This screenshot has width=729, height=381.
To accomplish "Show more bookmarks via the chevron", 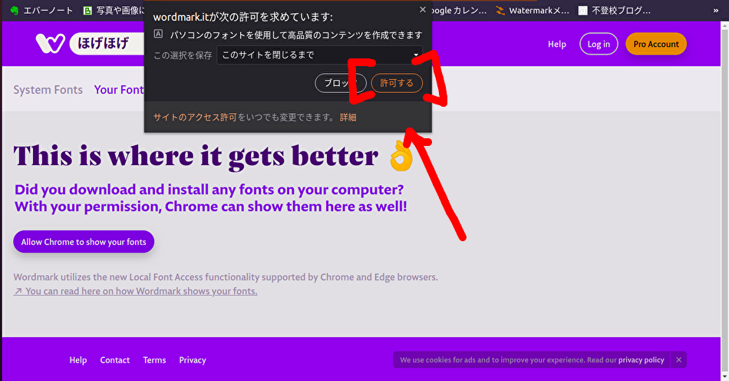I will (715, 10).
